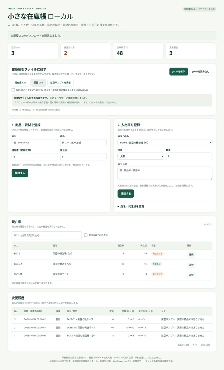Click the 新しい50件 pagination button
This screenshot has width=224, height=370.
(x=184, y=345)
